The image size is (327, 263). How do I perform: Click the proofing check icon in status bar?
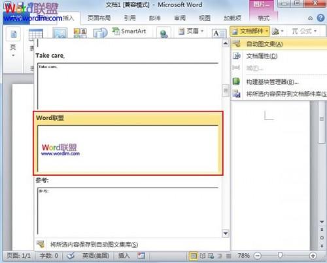click(x=71, y=255)
